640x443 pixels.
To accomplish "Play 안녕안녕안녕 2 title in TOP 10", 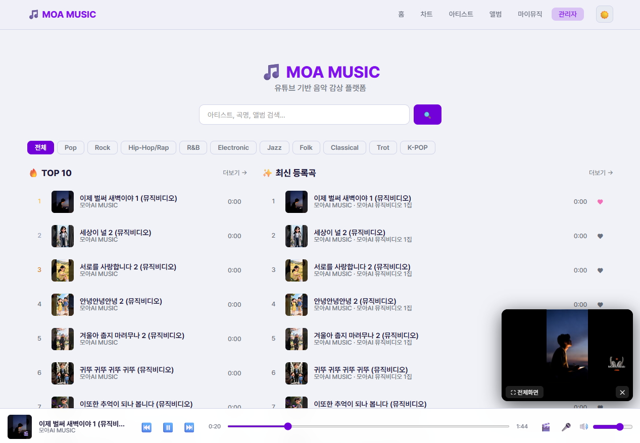I will pos(121,301).
